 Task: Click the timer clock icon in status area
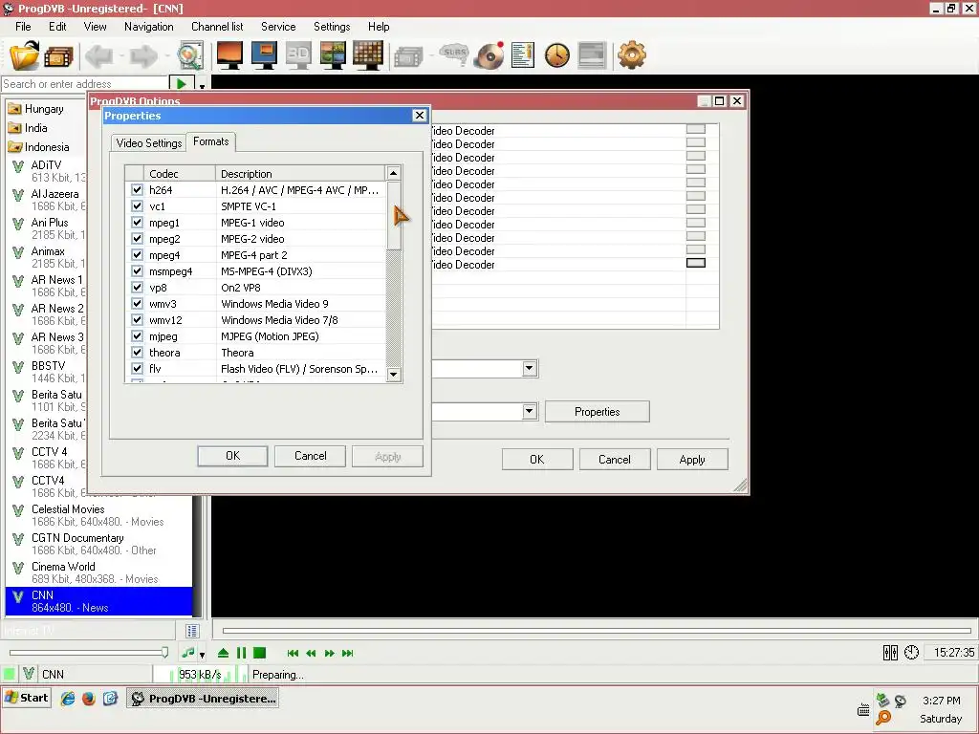pyautogui.click(x=911, y=652)
